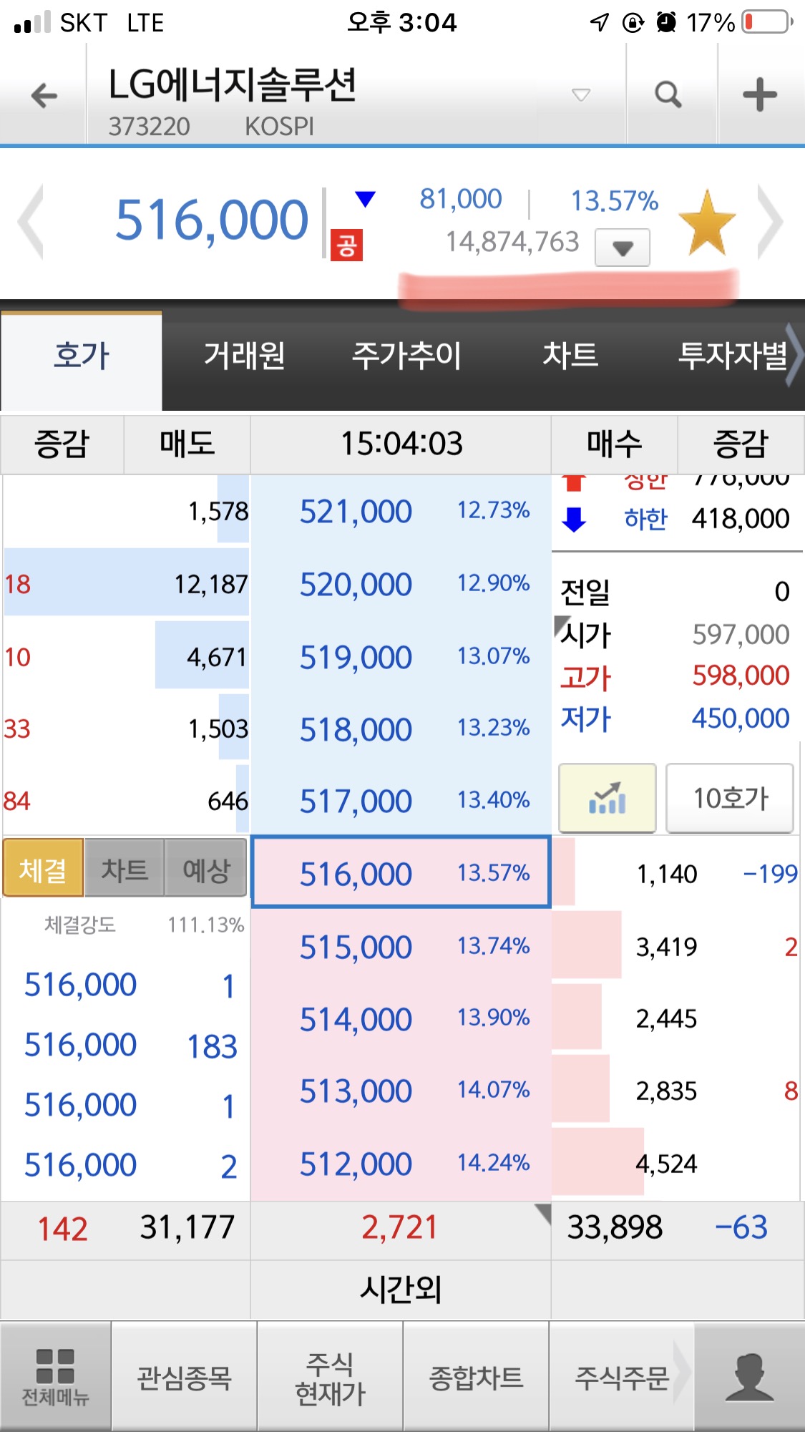Select bid price 513,000 row
Image resolution: width=805 pixels, height=1432 pixels.
[x=401, y=1091]
